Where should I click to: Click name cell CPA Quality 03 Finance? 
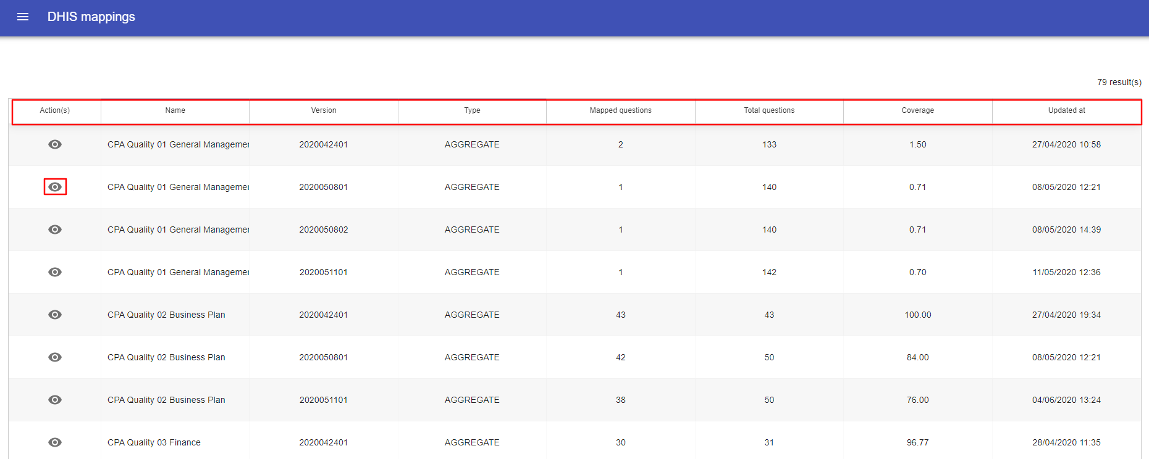154,442
